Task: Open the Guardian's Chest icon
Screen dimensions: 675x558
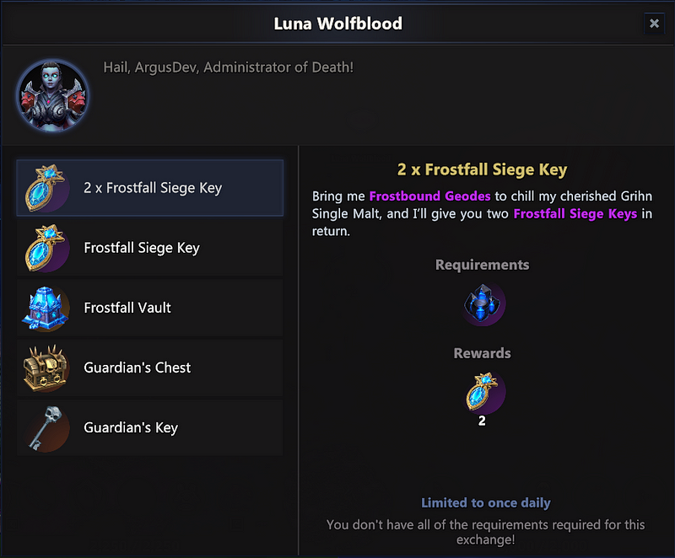Action: point(46,368)
